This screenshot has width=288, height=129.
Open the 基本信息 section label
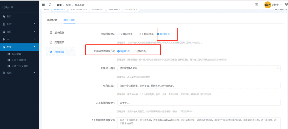59,33
